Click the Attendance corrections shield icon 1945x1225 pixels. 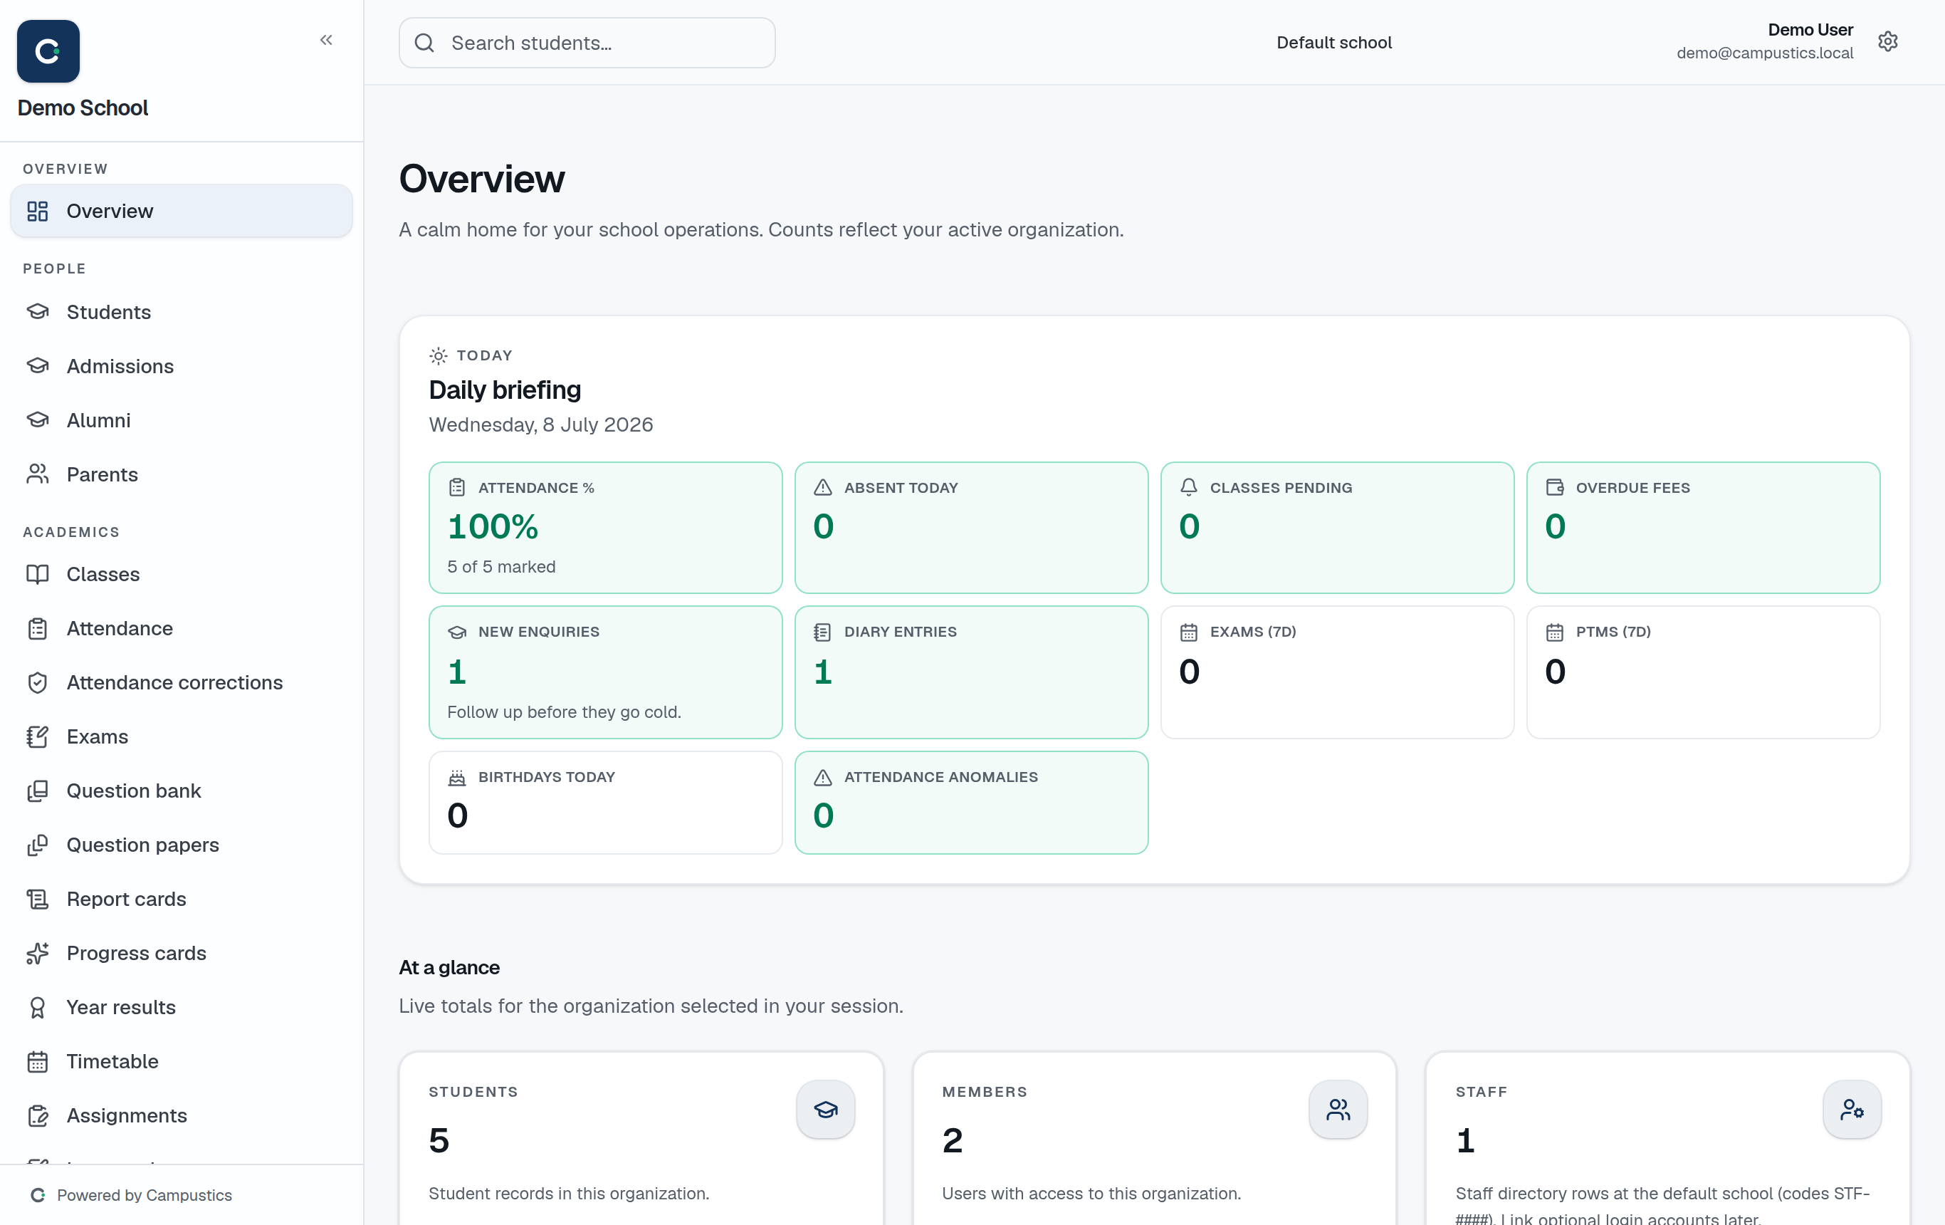[x=38, y=683]
